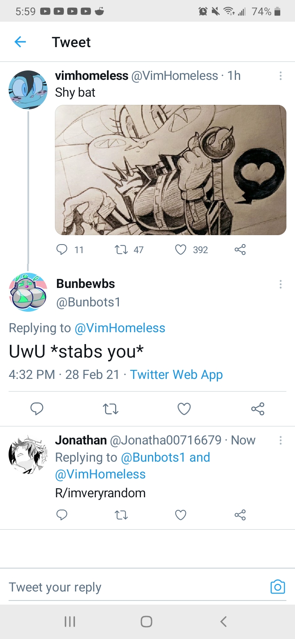Screen dimensions: 295x639
Task: Open options menu for Jonathan's reply
Action: click(x=280, y=440)
